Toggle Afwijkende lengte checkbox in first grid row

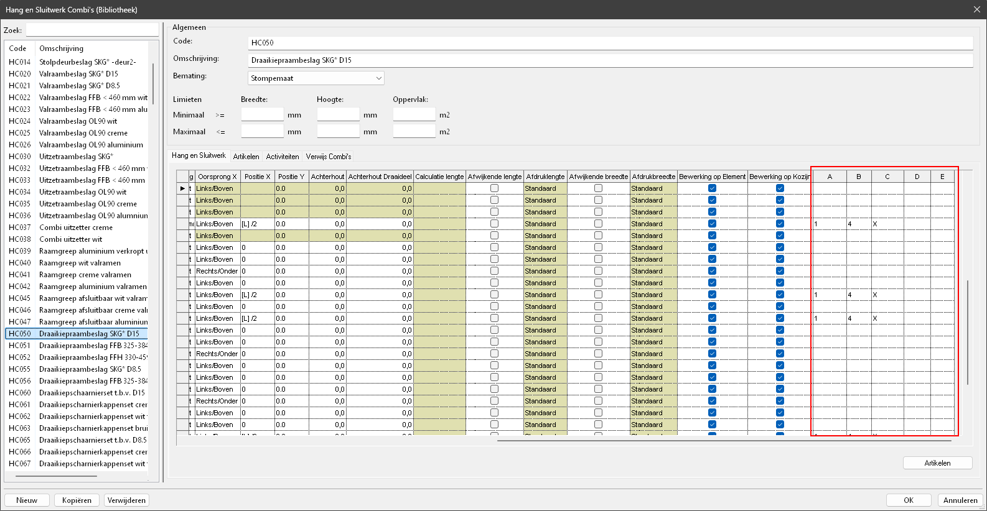click(x=494, y=188)
